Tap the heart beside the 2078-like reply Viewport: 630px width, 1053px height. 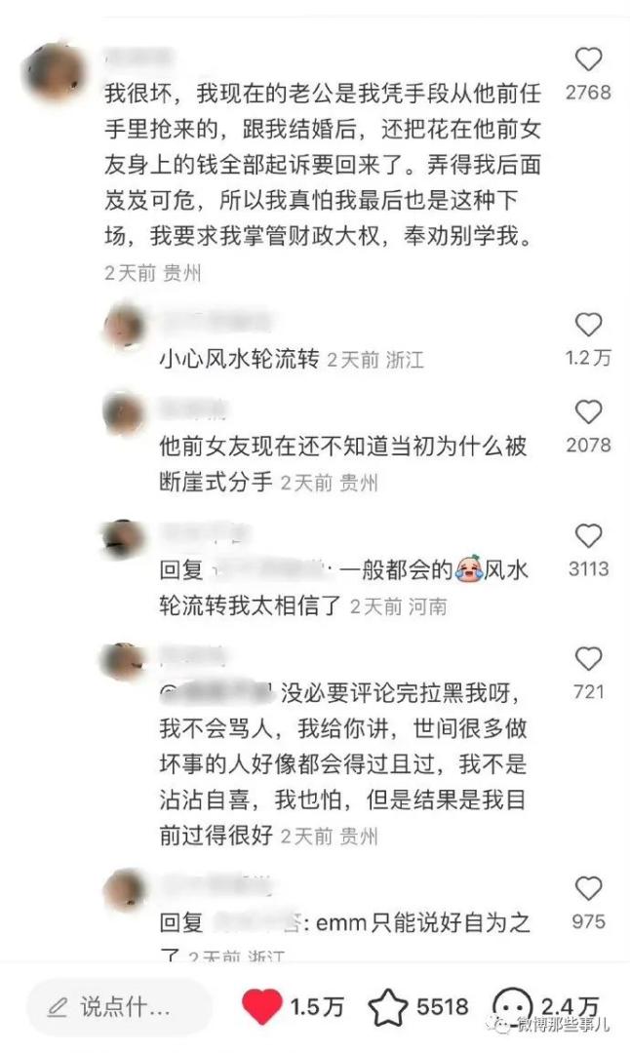point(588,411)
